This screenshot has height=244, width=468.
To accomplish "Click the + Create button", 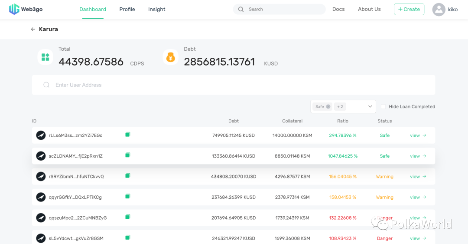I will (409, 9).
